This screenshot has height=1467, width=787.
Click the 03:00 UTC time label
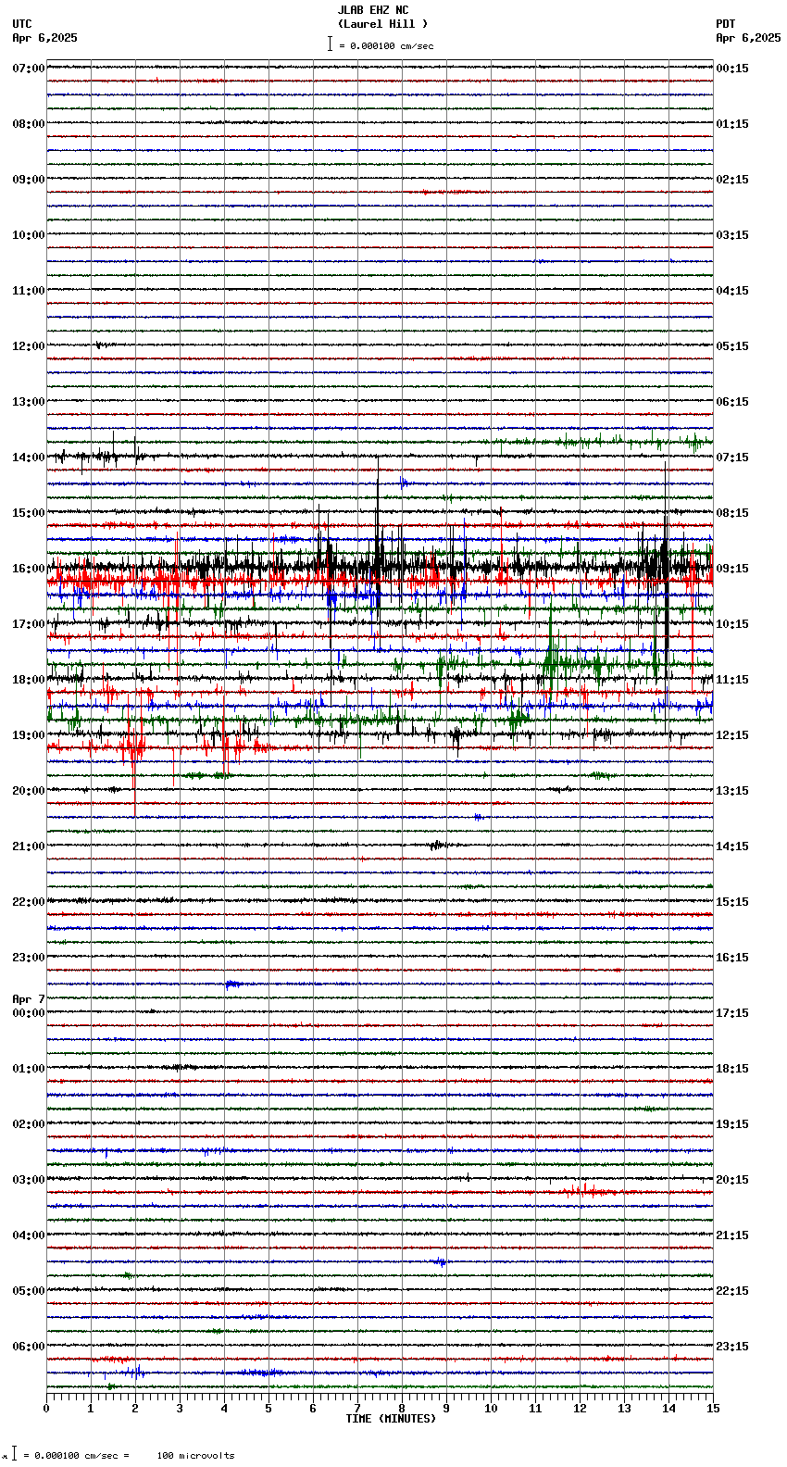[29, 1180]
